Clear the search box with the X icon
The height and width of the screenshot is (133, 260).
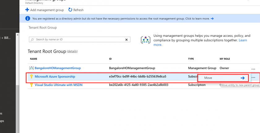[126, 40]
